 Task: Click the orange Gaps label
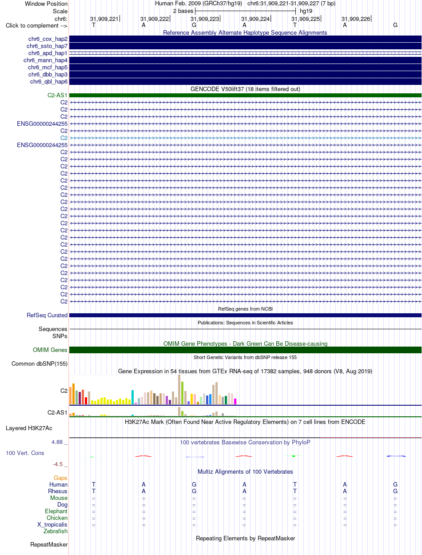click(61, 478)
